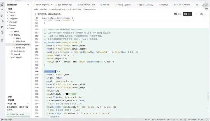Click the braces icon in status bar
Viewport: 210px width, 121px height.
pyautogui.click(x=185, y=120)
